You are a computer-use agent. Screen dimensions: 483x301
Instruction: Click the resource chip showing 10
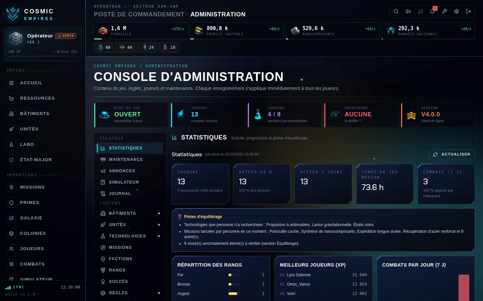pos(168,47)
